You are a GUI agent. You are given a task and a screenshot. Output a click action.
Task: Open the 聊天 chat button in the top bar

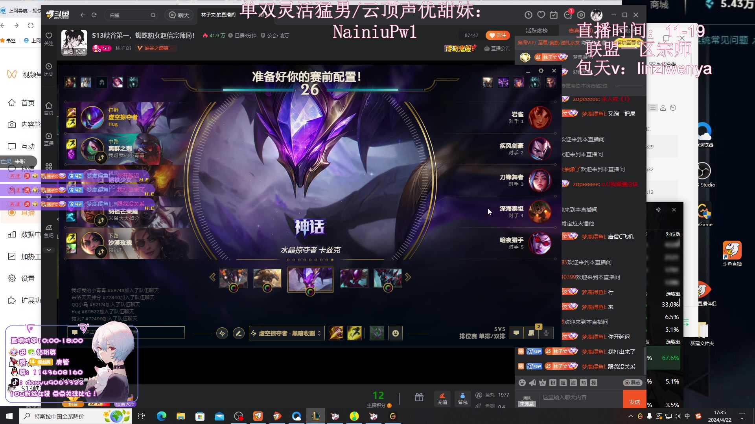179,15
